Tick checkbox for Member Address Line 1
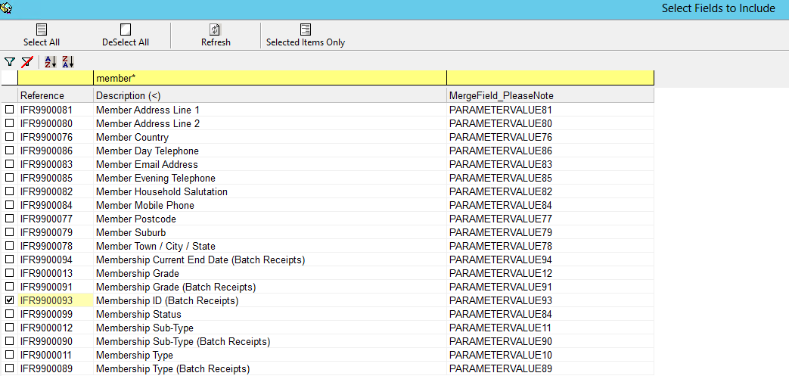This screenshot has width=789, height=376. (9, 109)
